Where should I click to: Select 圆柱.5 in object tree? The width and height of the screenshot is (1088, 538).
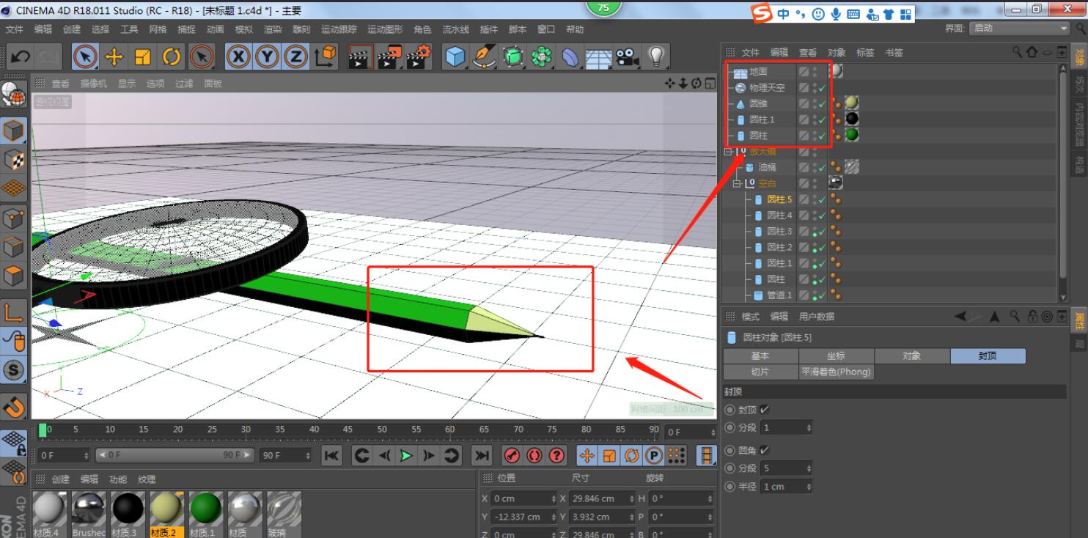[779, 199]
